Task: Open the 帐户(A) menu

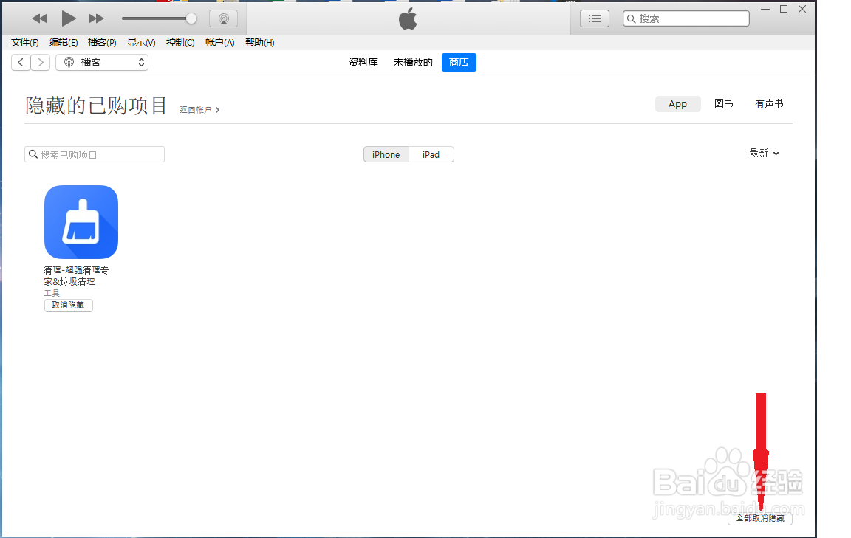Action: [220, 42]
